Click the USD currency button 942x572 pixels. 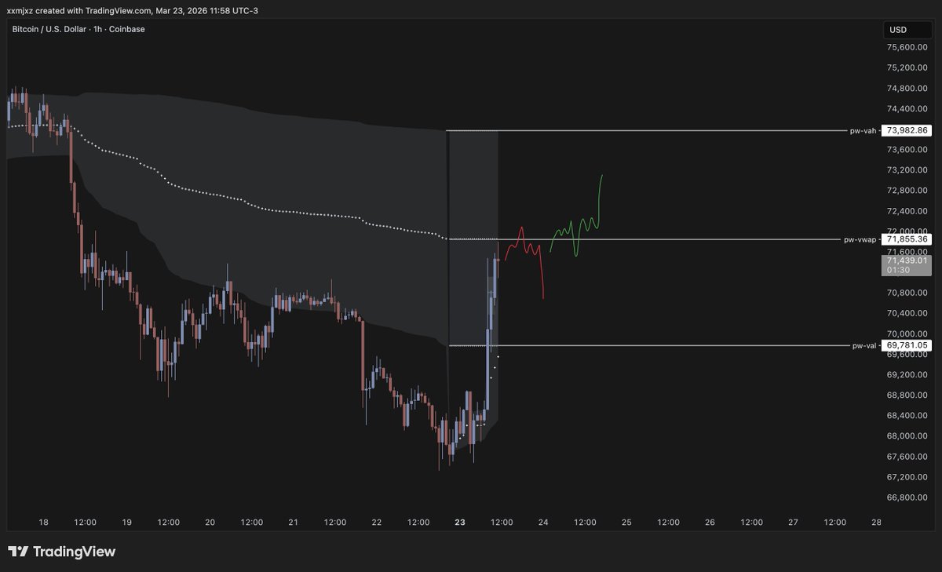[x=907, y=29]
